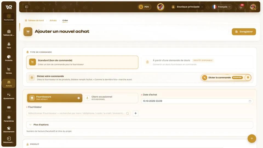Expand the Plus d'options section
The width and height of the screenshot is (263, 148).
(139, 125)
